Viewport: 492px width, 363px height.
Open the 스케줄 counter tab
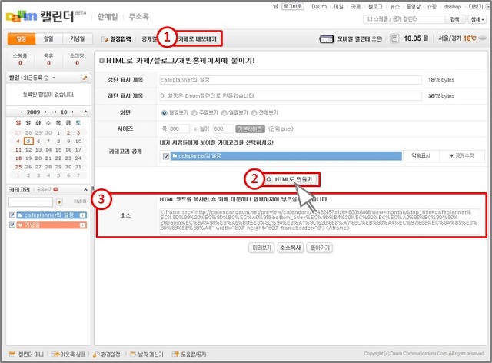point(20,58)
